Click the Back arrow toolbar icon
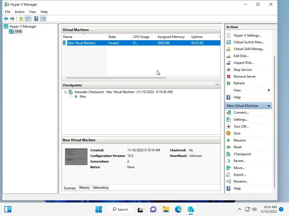Viewport: 289px width, 216px height. click(6, 19)
